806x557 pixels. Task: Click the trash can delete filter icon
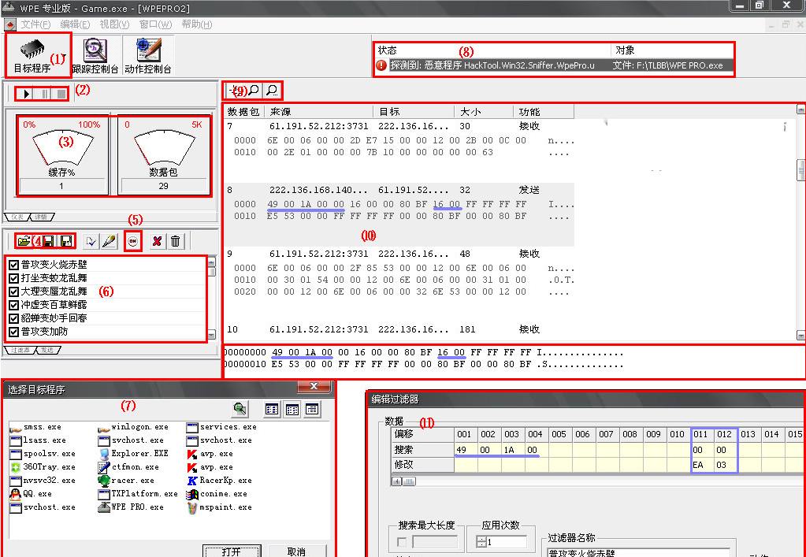point(176,242)
